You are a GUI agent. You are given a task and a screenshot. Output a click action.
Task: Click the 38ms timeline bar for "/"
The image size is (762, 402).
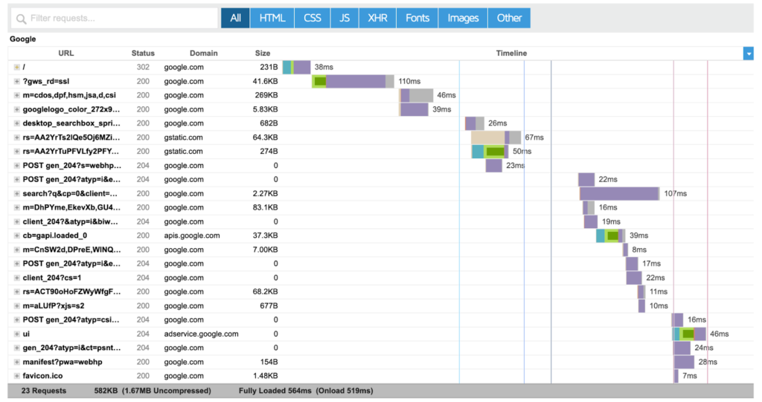click(x=296, y=67)
